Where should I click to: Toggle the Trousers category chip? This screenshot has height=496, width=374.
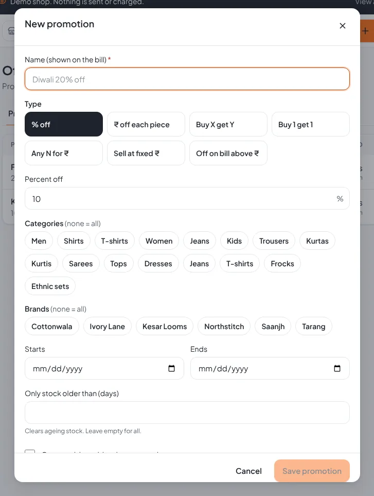point(274,241)
